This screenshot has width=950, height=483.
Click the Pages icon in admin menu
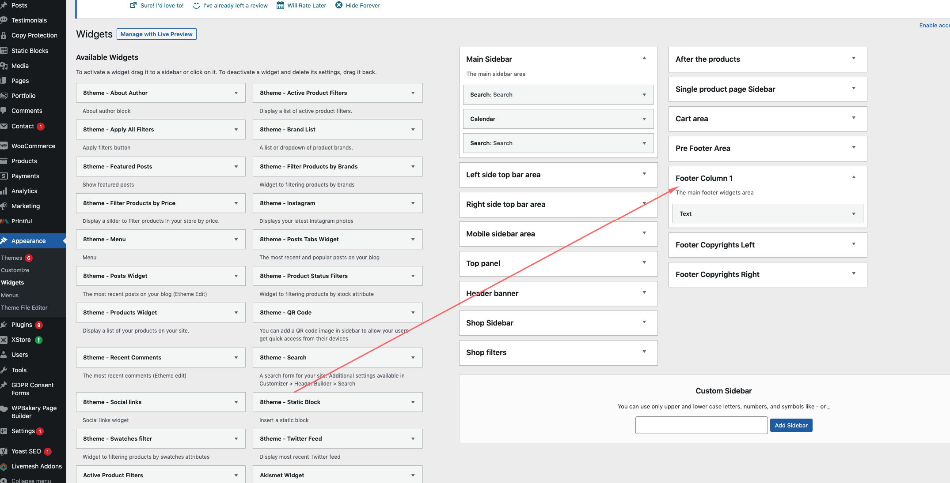[4, 81]
